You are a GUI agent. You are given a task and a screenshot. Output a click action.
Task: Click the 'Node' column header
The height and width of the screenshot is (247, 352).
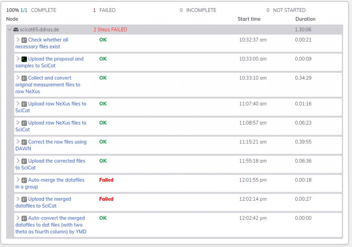point(12,19)
